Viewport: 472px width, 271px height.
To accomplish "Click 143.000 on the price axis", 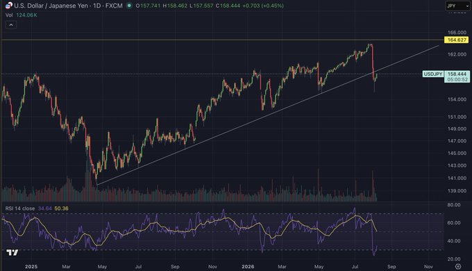I will coord(457,165).
